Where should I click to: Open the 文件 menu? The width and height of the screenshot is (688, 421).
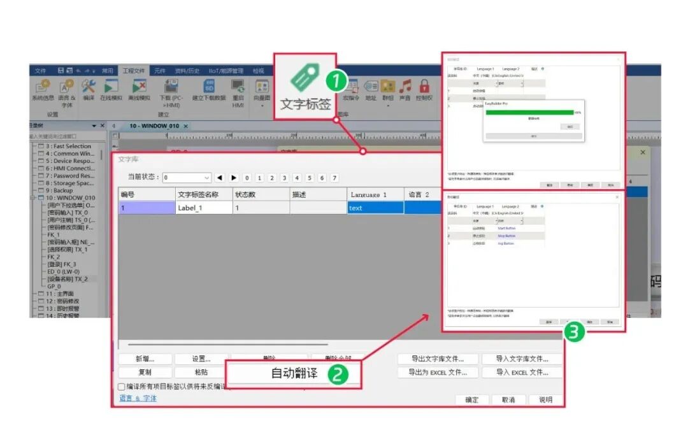[40, 70]
